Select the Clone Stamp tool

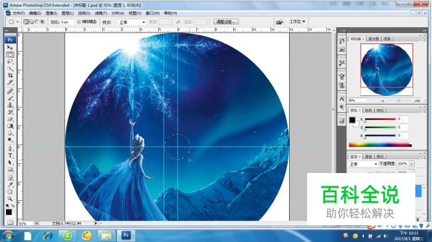point(10,105)
